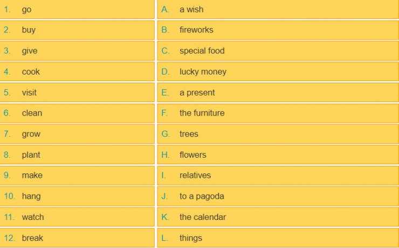Click option B 'fireworks'

click(x=278, y=30)
